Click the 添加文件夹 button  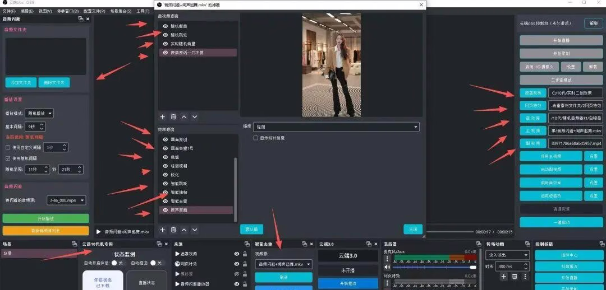21,82
